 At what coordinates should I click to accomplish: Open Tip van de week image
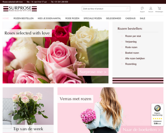coord(28,110)
